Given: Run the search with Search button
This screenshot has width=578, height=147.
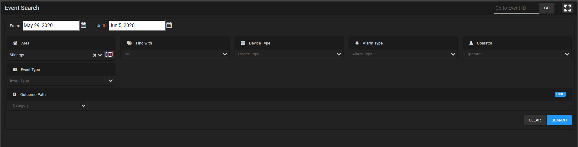Looking at the screenshot, I should (559, 120).
